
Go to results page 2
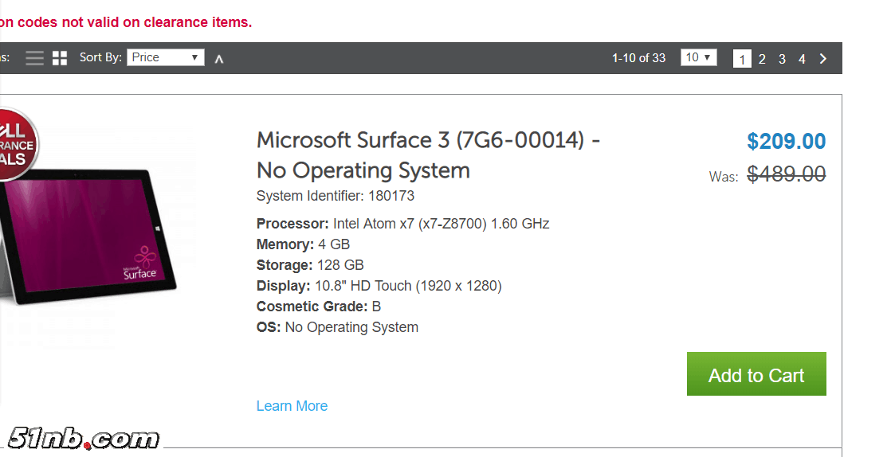(x=762, y=59)
